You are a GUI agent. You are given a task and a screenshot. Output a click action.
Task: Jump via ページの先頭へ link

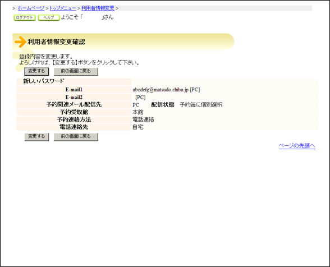coord(297,146)
